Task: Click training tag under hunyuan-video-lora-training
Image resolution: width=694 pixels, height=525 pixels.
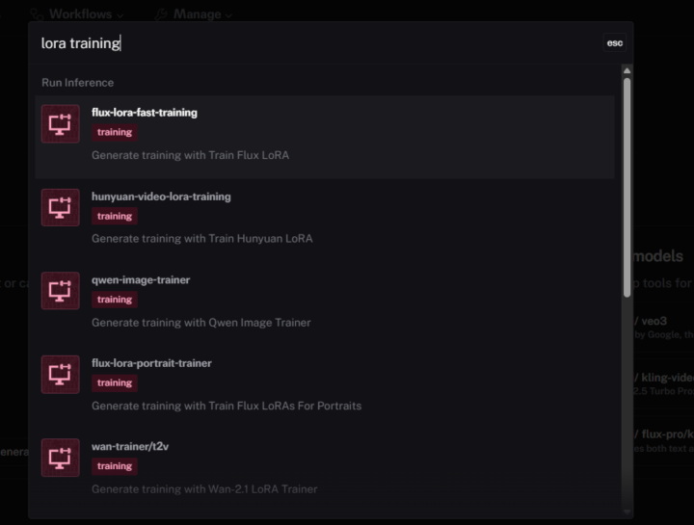Action: pos(115,217)
